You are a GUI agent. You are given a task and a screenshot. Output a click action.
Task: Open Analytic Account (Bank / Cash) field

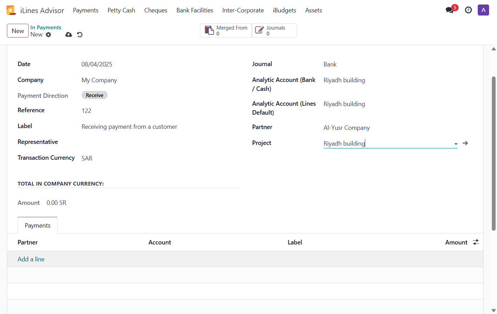[344, 80]
